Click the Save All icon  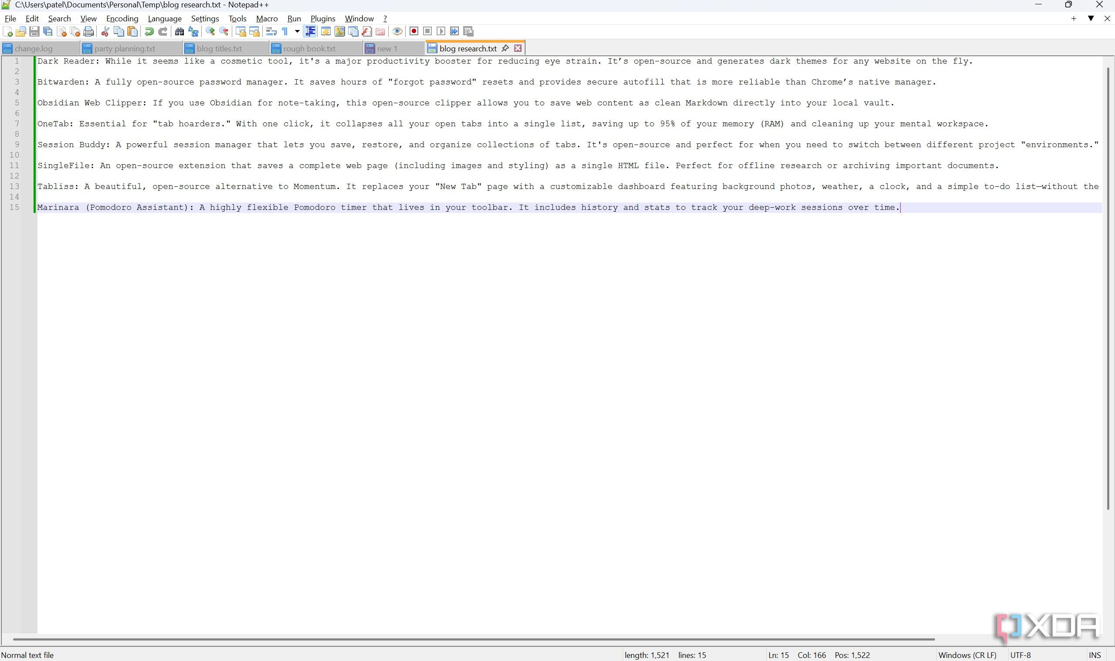click(48, 31)
